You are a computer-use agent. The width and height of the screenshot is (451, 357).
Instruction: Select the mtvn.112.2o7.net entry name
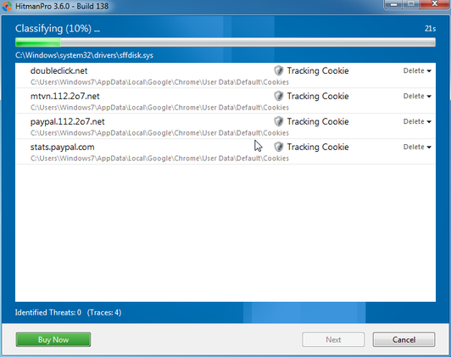coord(65,96)
